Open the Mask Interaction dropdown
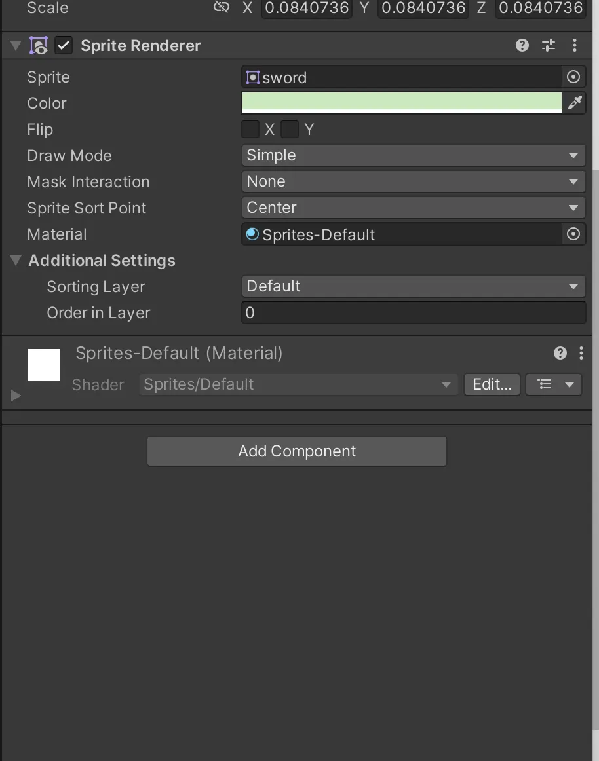599x761 pixels. coord(413,181)
